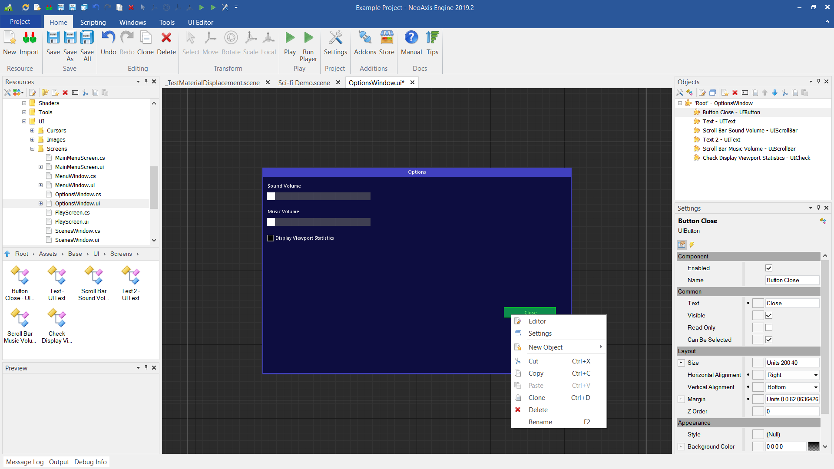Toggle the Enabled component checkbox
This screenshot has height=469, width=834.
point(769,268)
